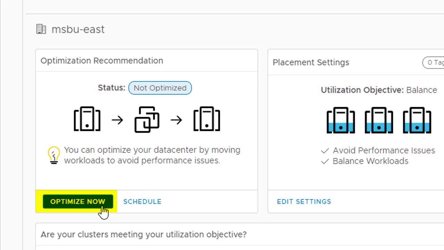444x250 pixels.
Task: Click the last blue-filled host utilization icon
Action: (x=417, y=120)
